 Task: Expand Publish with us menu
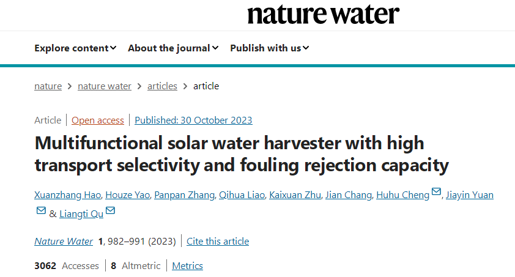[x=269, y=48]
